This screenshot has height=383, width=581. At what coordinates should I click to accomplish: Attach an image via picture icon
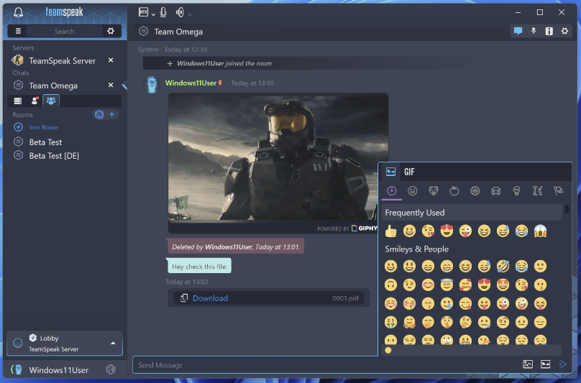(528, 364)
